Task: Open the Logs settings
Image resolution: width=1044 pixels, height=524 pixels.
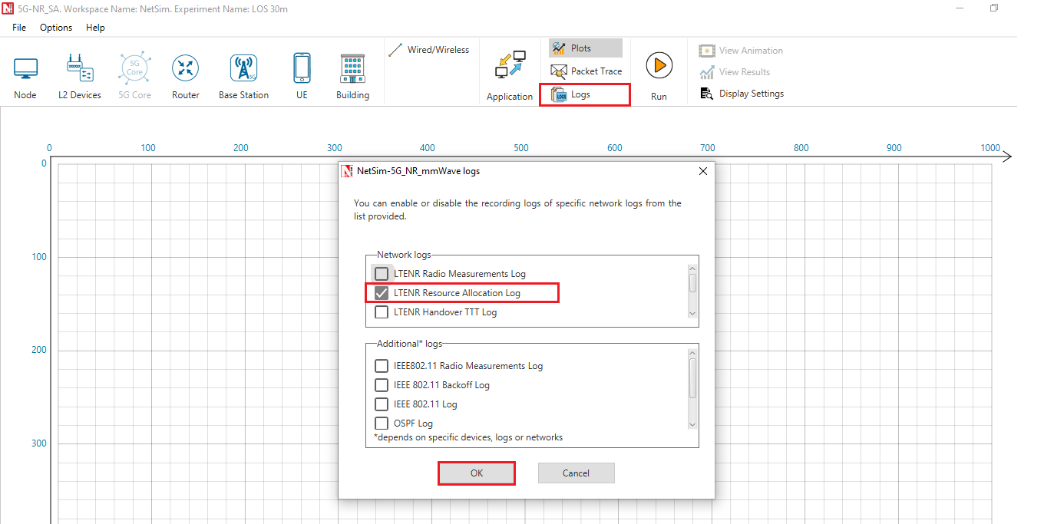Action: (x=584, y=94)
